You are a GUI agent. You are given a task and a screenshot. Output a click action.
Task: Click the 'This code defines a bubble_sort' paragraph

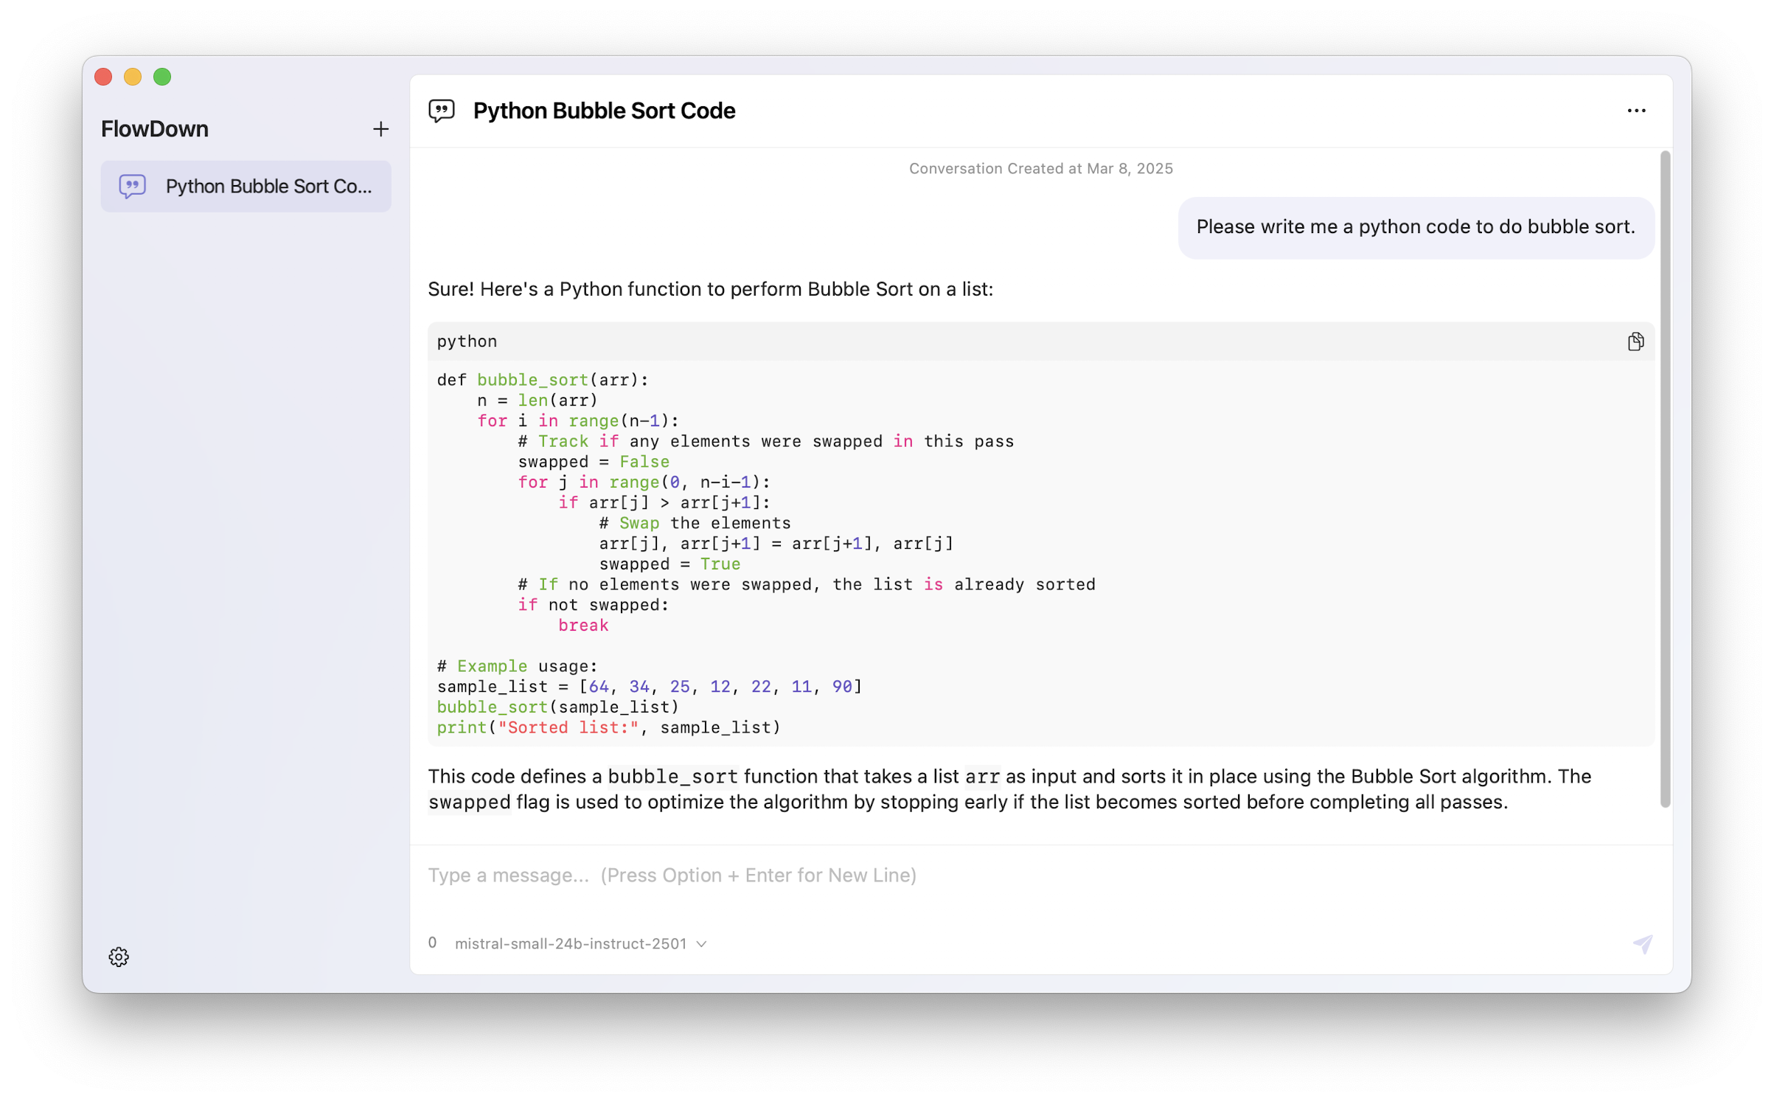(x=1009, y=789)
